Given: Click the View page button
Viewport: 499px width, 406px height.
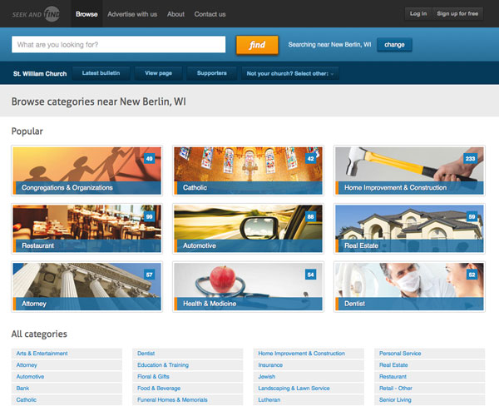Looking at the screenshot, I should tap(159, 73).
